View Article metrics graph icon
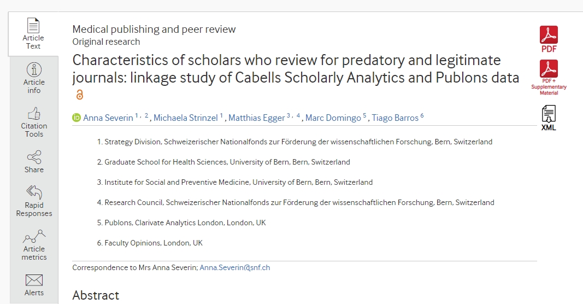 [34, 236]
